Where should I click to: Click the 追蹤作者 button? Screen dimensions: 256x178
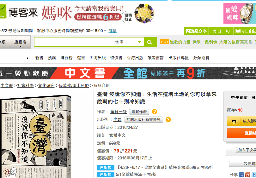[x=139, y=112]
